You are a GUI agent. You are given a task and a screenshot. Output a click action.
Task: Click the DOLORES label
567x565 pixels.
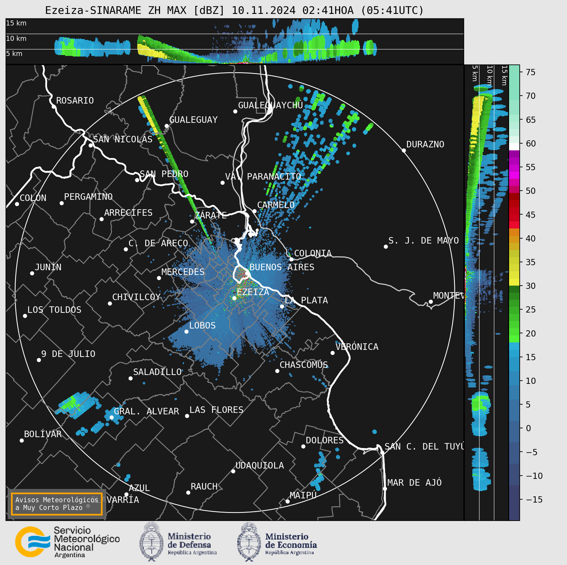(324, 440)
